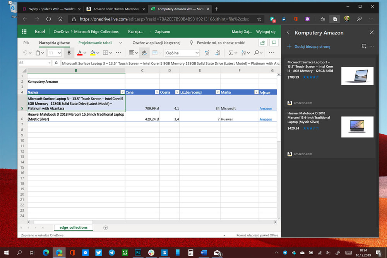Viewport: 387px width, 258px height.
Task: Open the Amazon link in row 6
Action: [x=265, y=119]
